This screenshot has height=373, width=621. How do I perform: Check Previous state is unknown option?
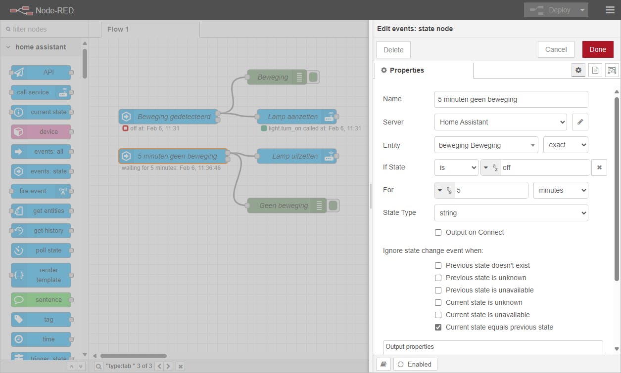pos(438,278)
